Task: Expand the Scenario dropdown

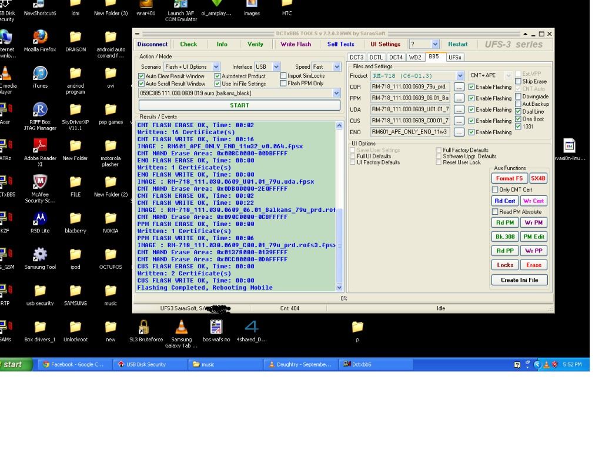Action: pos(216,67)
